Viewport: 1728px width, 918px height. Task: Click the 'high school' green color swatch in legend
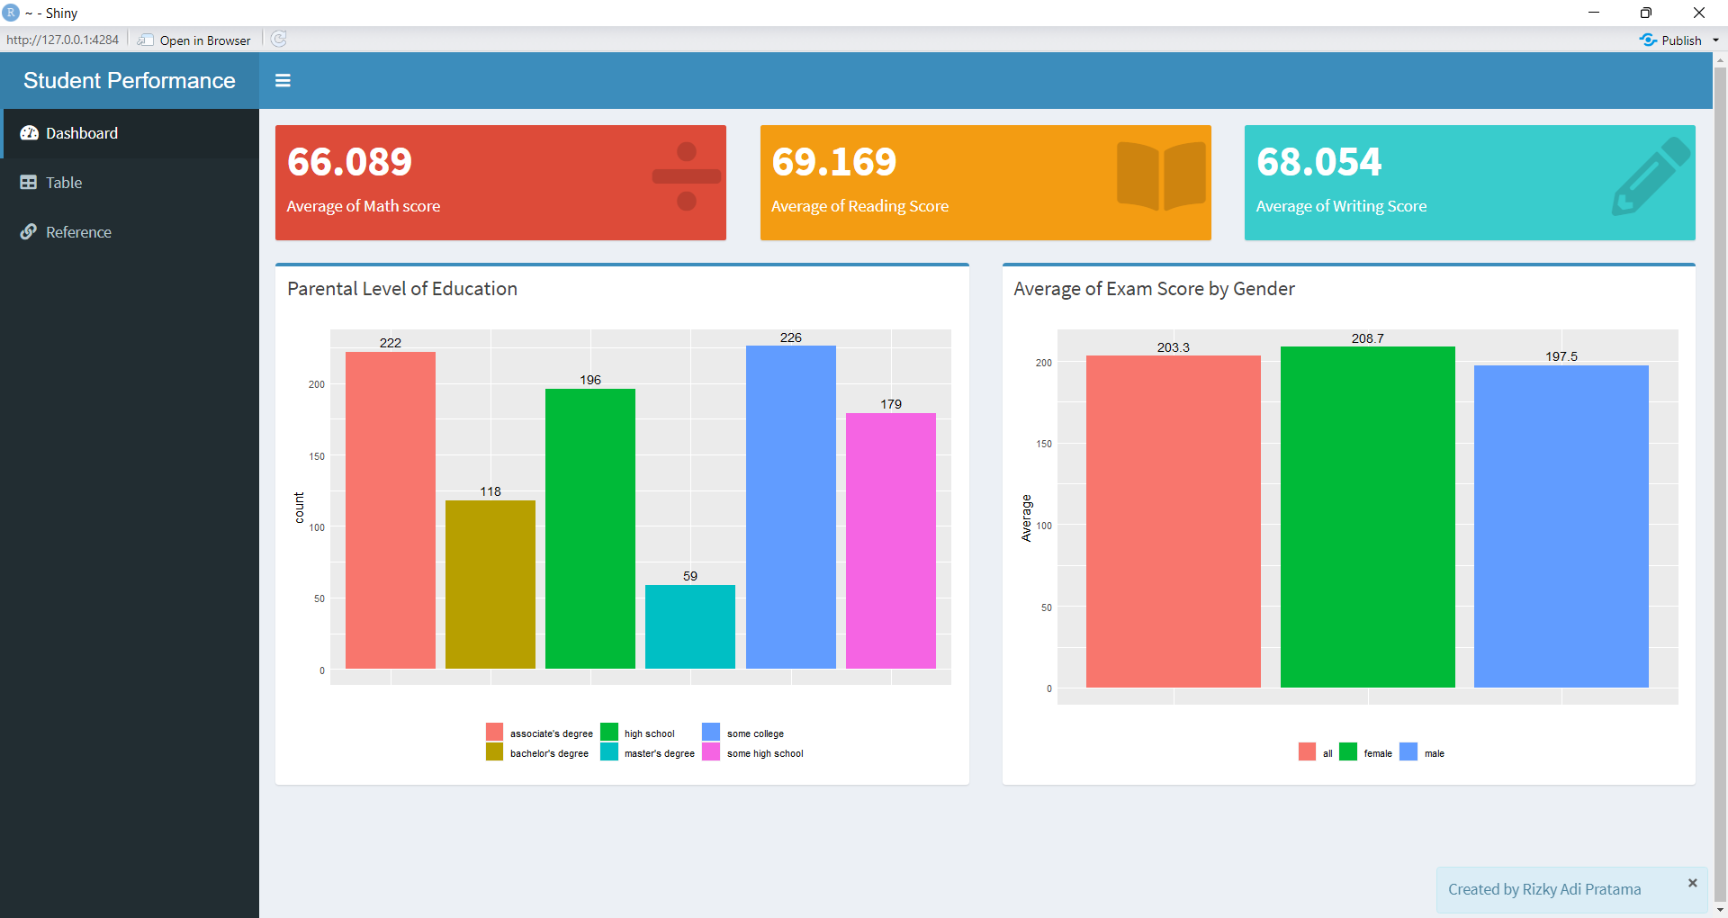(x=609, y=732)
